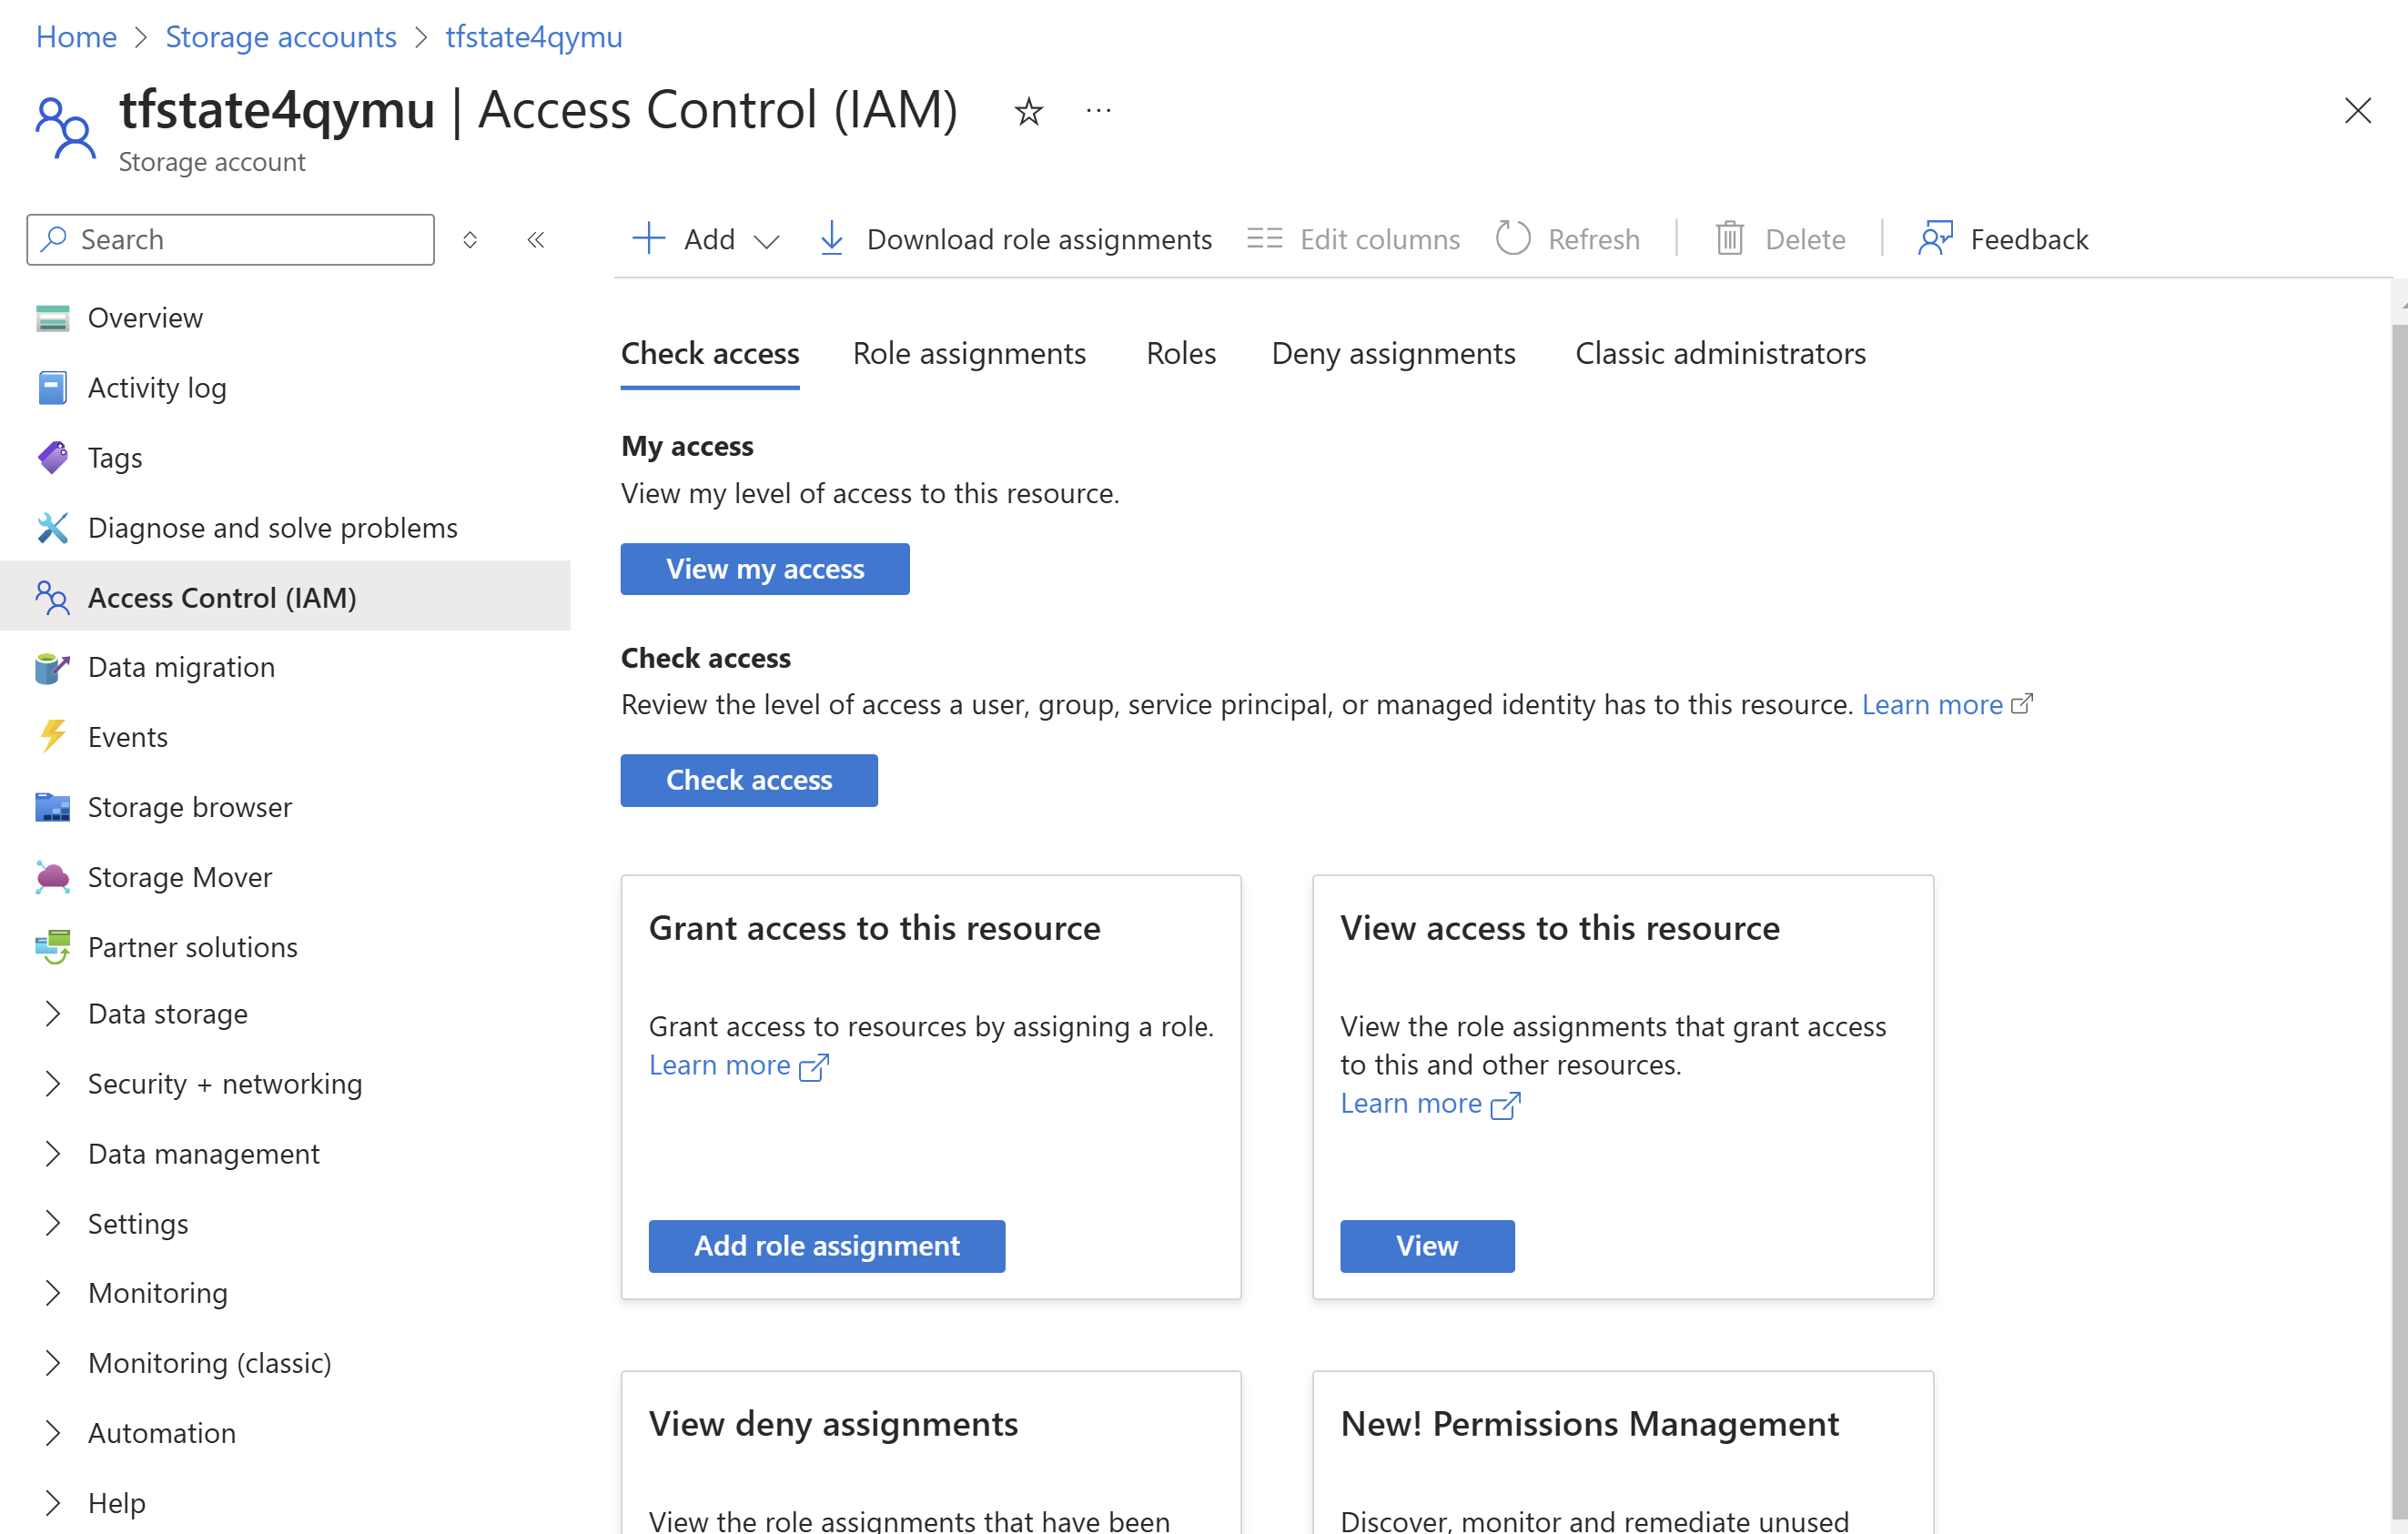Open the Classic administrators tab
This screenshot has height=1534, width=2408.
point(1720,354)
